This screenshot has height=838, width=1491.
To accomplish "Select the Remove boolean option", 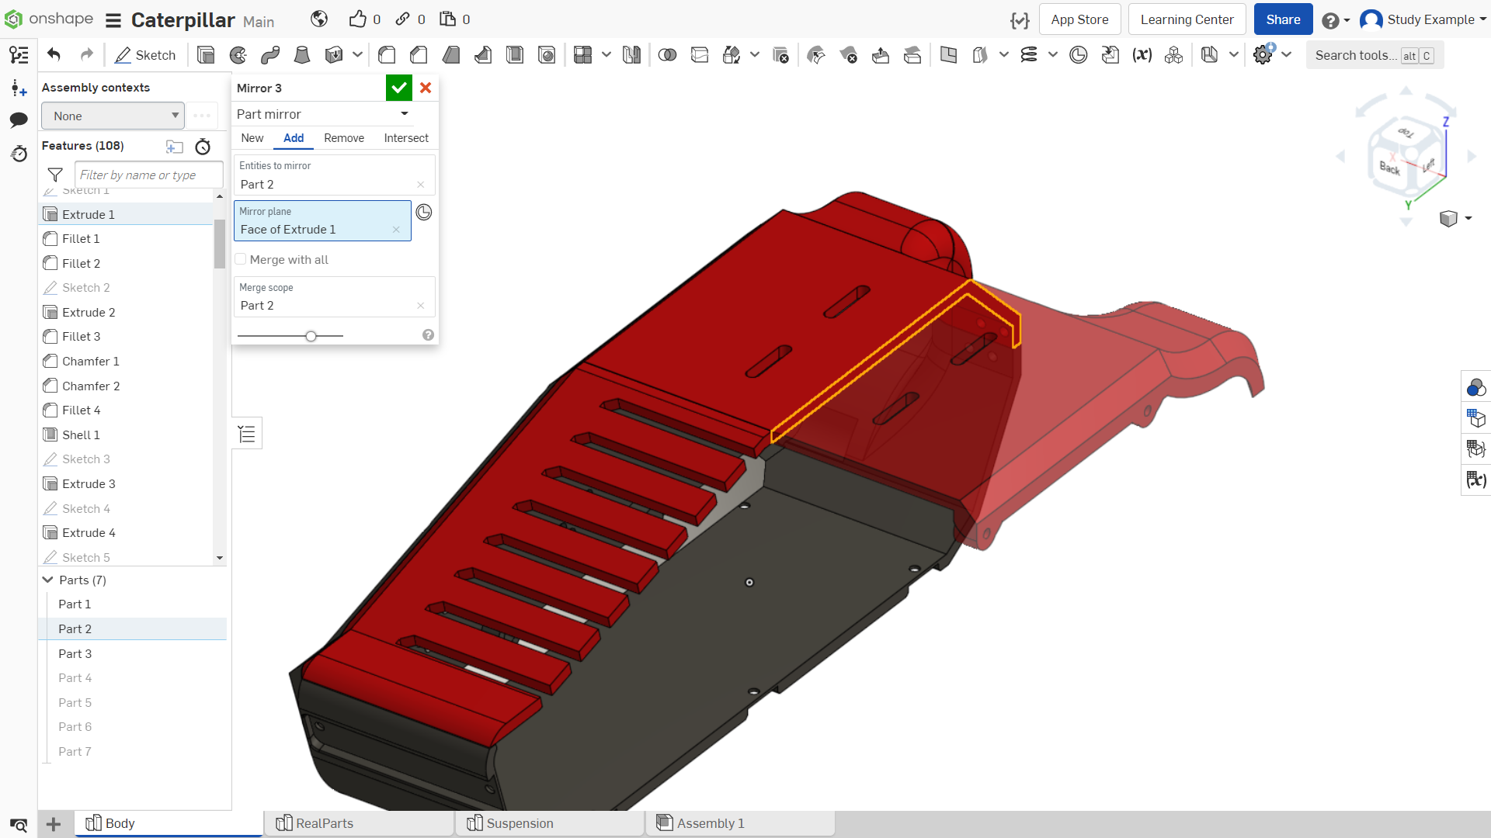I will pos(344,138).
